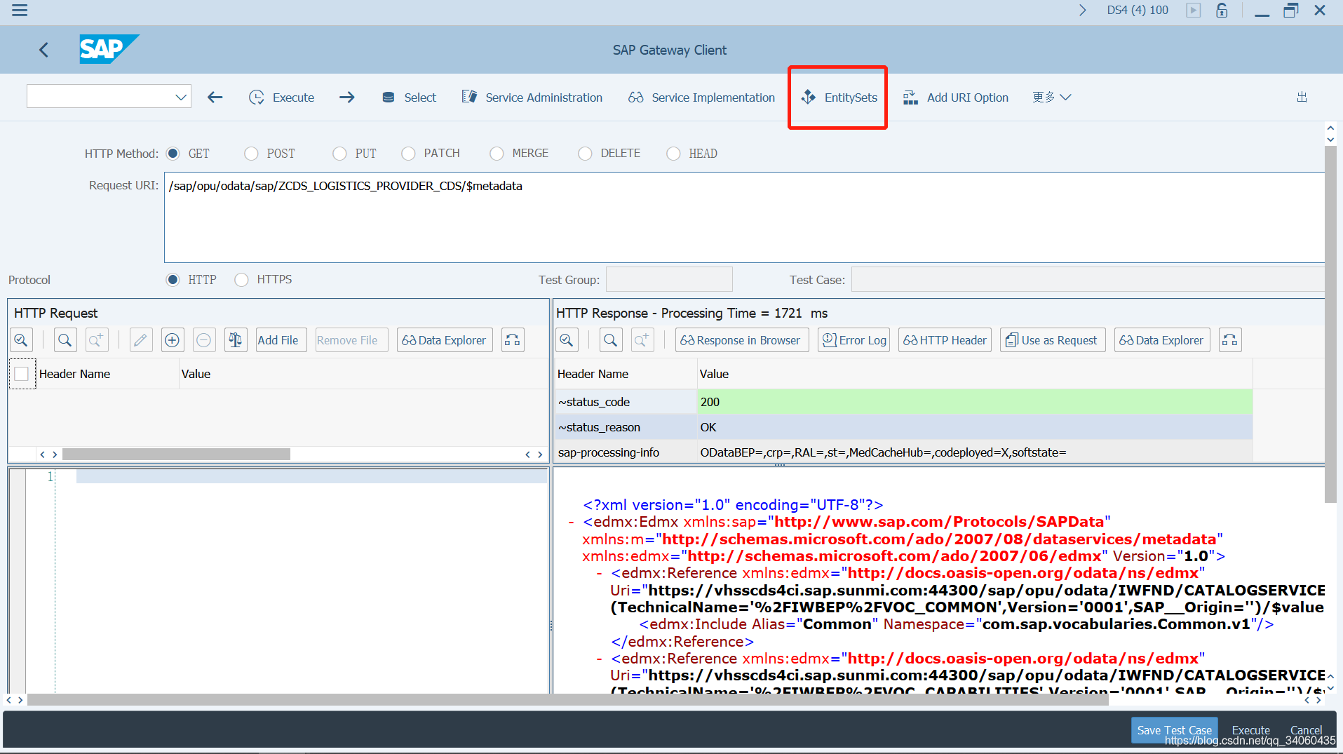Click the SAP logo
1343x754 pixels.
pos(109,49)
